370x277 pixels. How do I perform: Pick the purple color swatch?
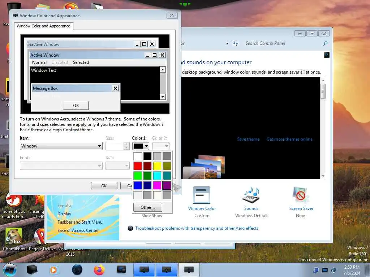[x=167, y=185]
